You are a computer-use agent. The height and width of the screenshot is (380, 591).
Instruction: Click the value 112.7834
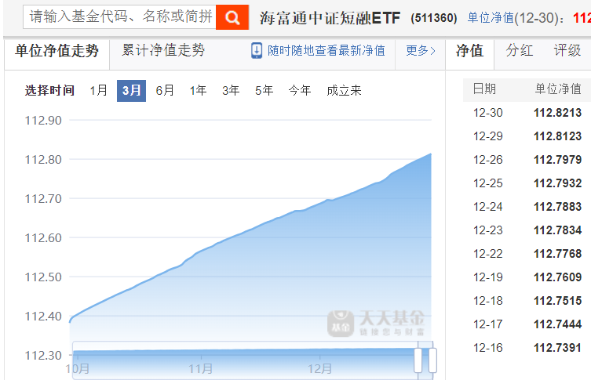point(558,230)
